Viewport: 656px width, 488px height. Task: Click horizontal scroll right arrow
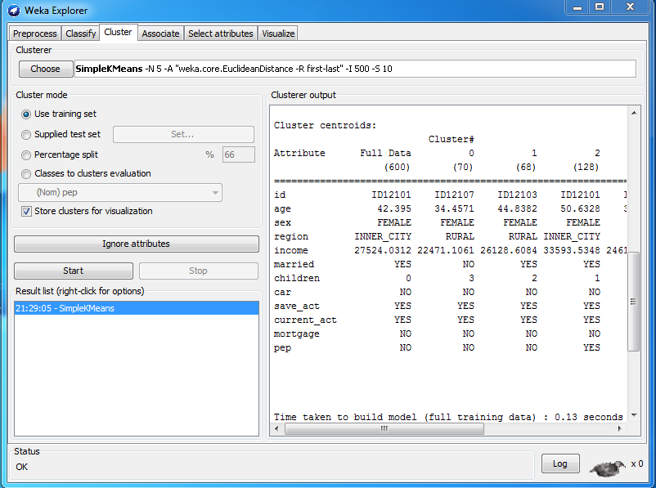tap(620, 428)
